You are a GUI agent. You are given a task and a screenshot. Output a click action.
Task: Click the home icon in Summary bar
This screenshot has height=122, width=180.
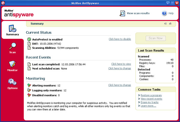point(170,24)
